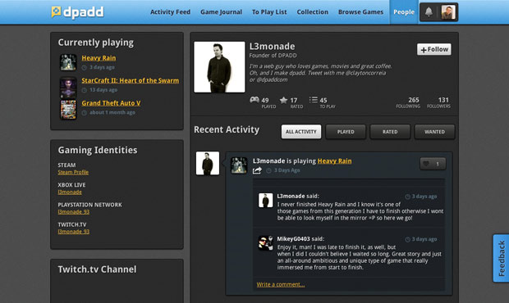Image resolution: width=509 pixels, height=303 pixels.
Task: Open Heavy Rain in Currently playing
Action: pos(99,58)
